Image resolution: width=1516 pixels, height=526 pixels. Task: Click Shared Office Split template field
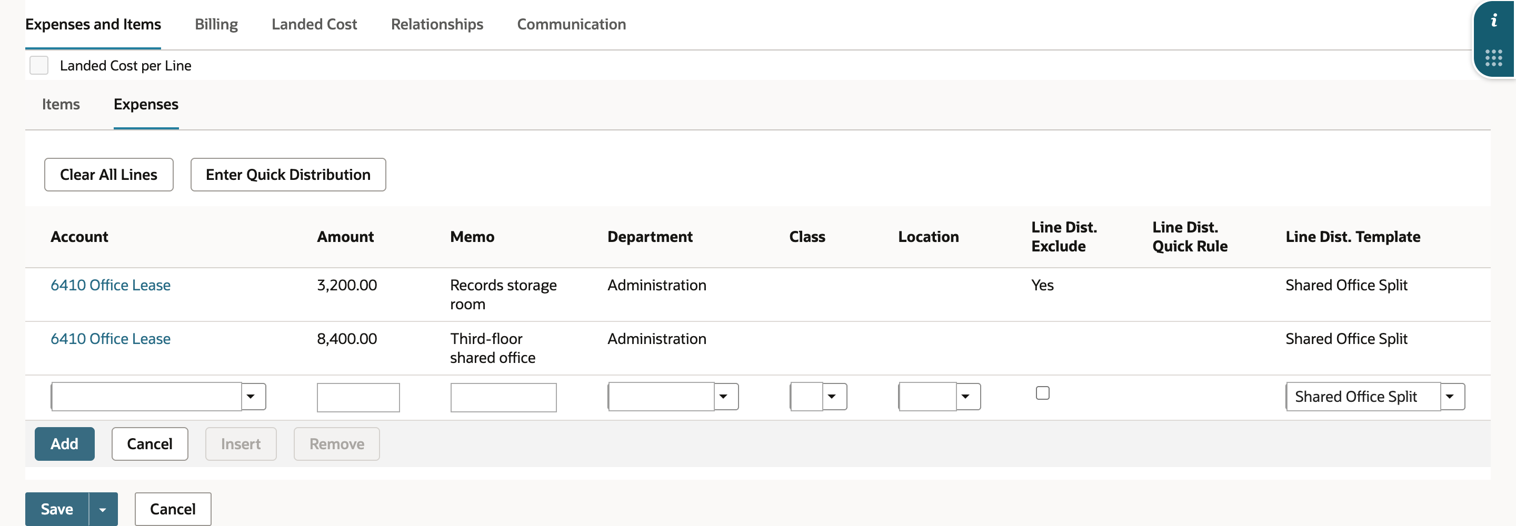click(1363, 397)
